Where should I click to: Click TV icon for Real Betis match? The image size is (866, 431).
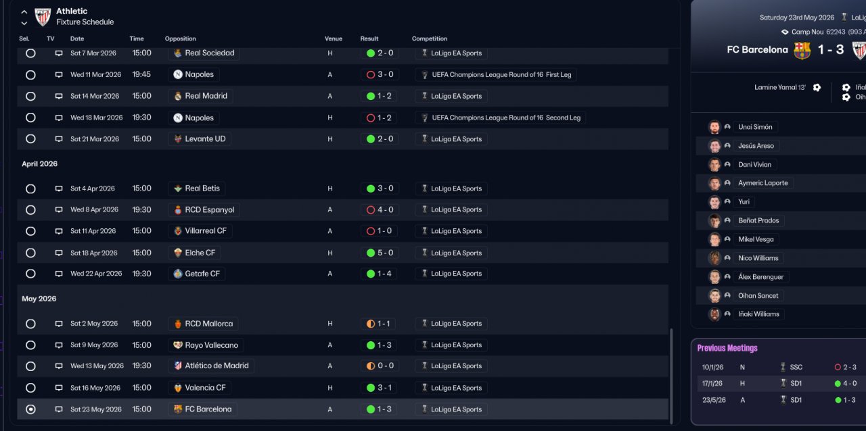click(59, 188)
